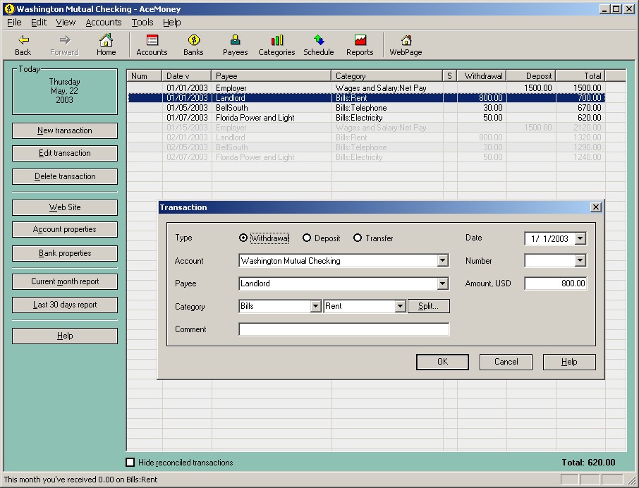
Task: Click the sidebar Help button
Action: [65, 336]
